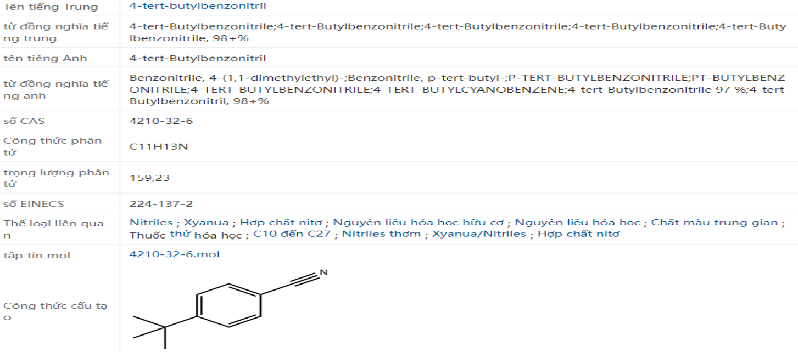Click the molecular weight value 159,23

pos(149,178)
